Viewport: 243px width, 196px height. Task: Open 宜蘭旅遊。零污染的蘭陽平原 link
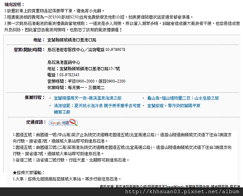point(174,106)
